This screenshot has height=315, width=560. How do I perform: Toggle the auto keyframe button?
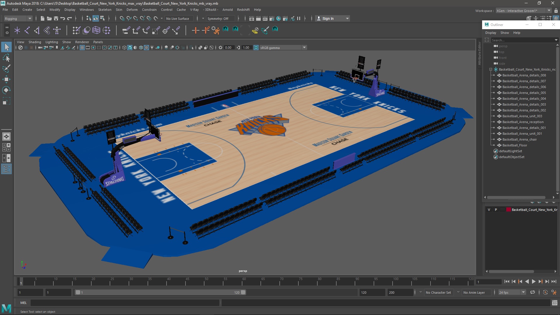tap(545, 292)
